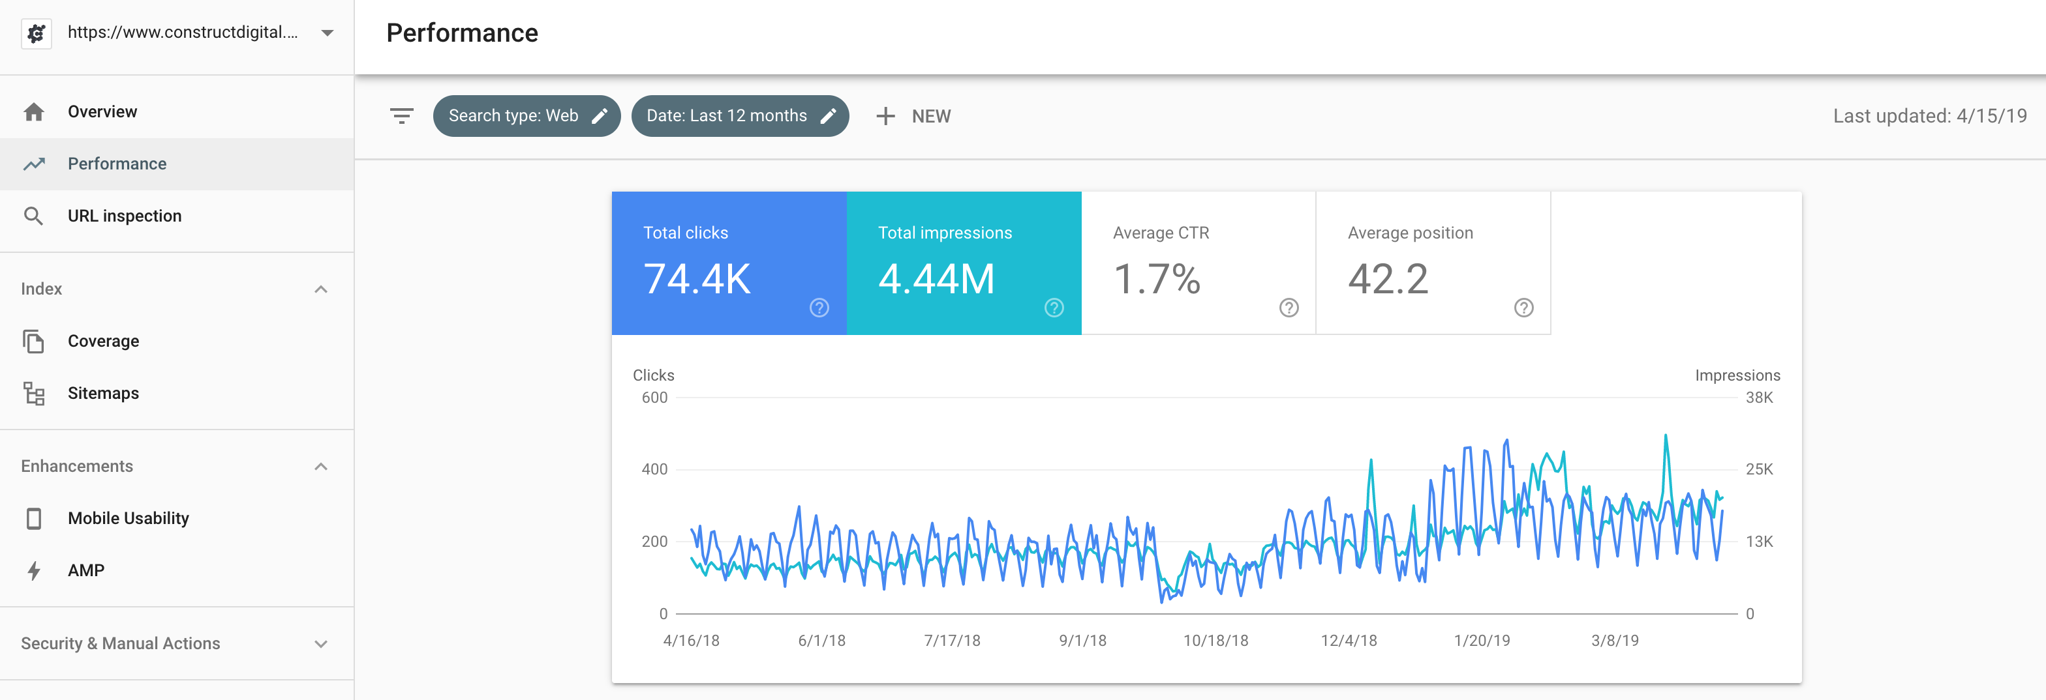Enable the Average position metric card

click(x=1432, y=263)
